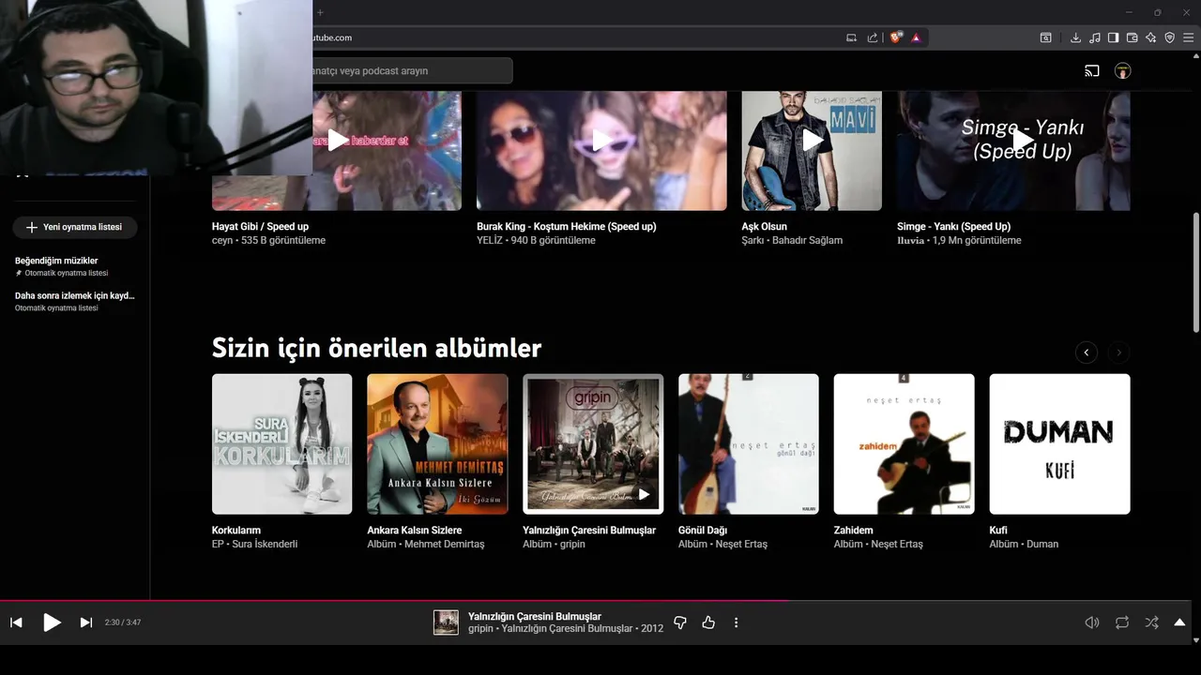Open Brave VPN shield icon
This screenshot has height=675, width=1201.
(x=1169, y=37)
